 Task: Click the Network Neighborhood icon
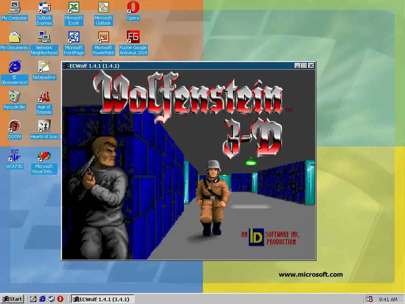click(x=44, y=43)
